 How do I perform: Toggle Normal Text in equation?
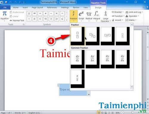(x=17, y=21)
